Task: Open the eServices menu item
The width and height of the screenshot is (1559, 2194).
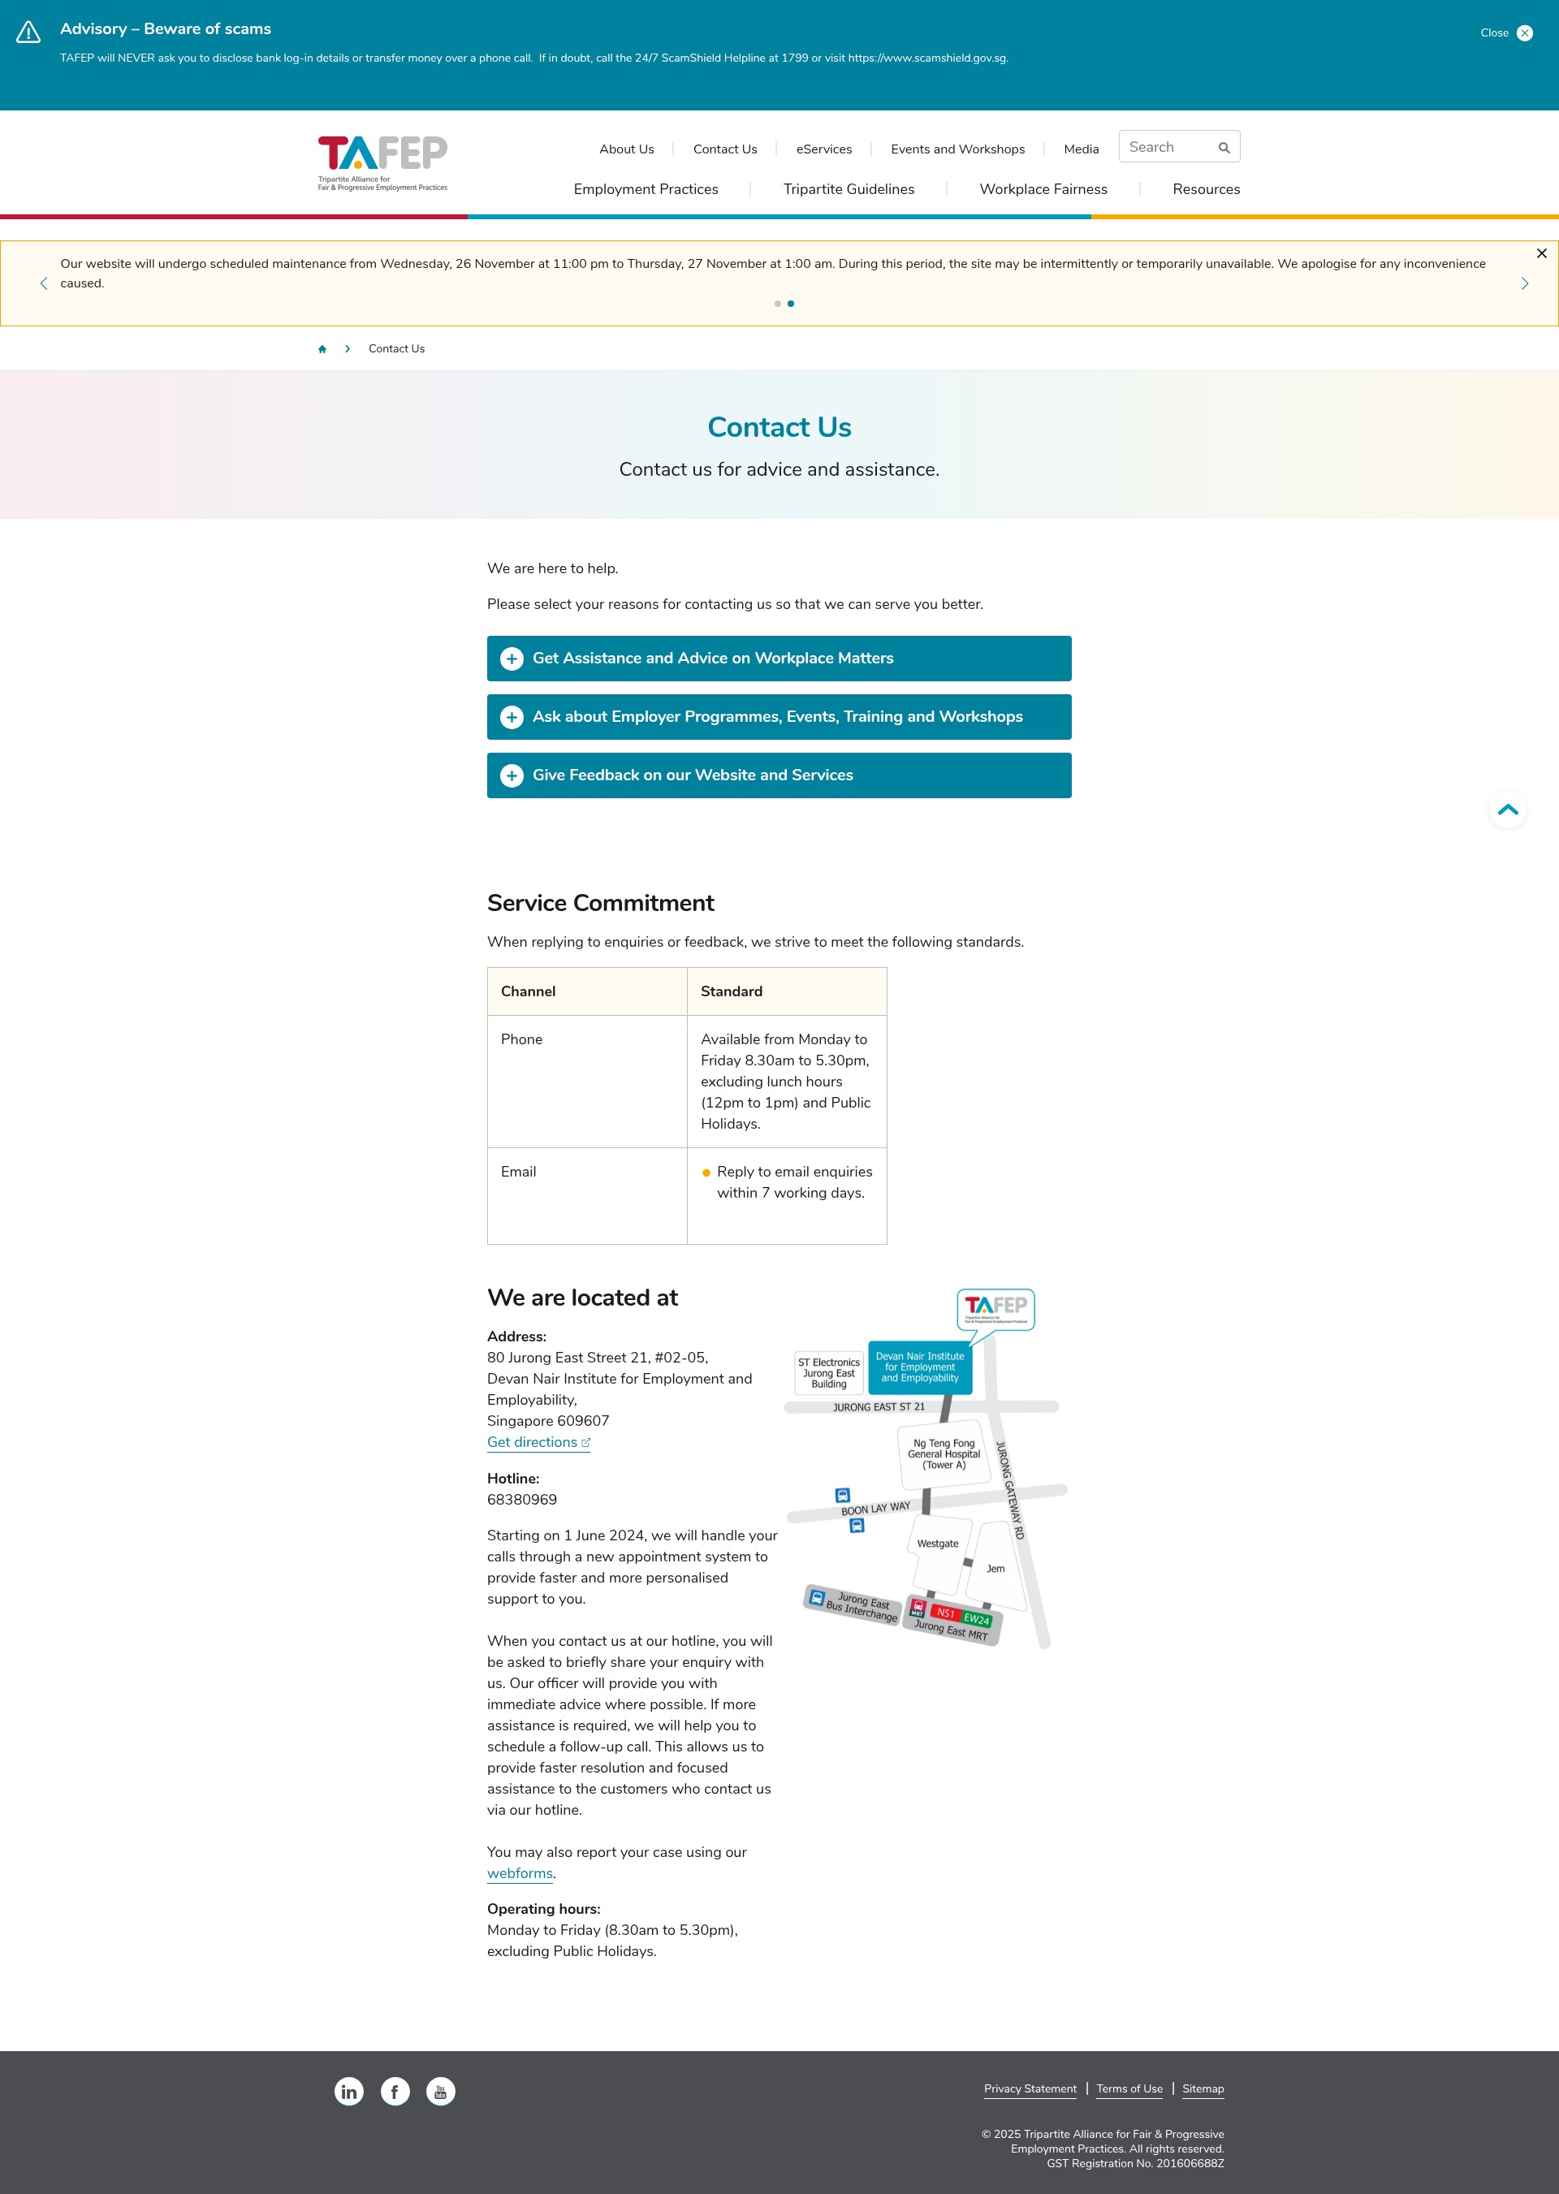Action: coord(823,149)
